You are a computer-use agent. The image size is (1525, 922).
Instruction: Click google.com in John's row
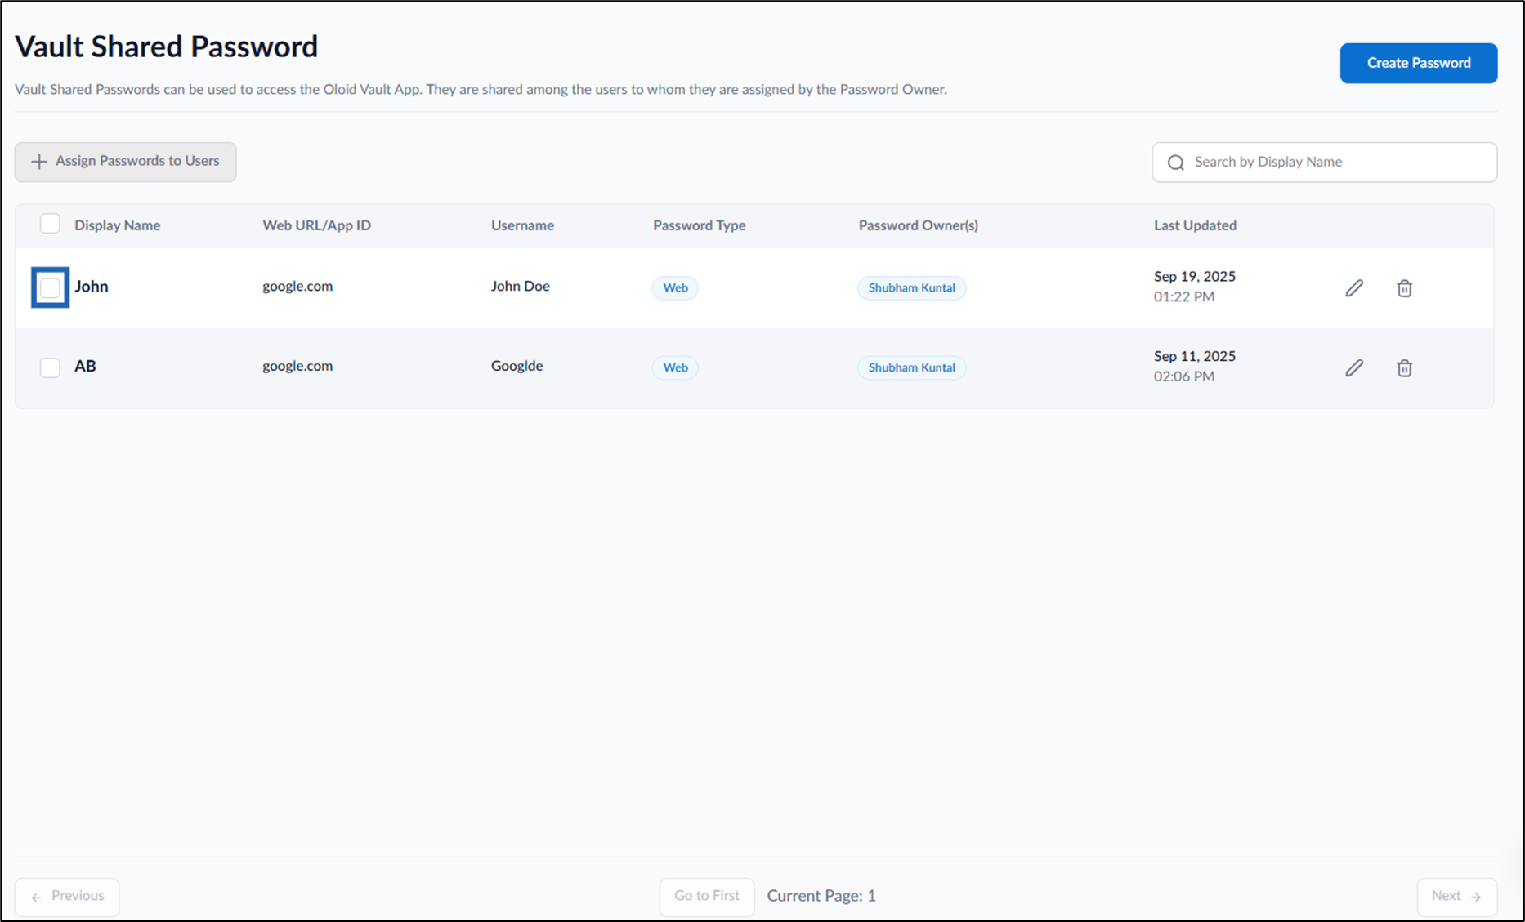tap(297, 287)
